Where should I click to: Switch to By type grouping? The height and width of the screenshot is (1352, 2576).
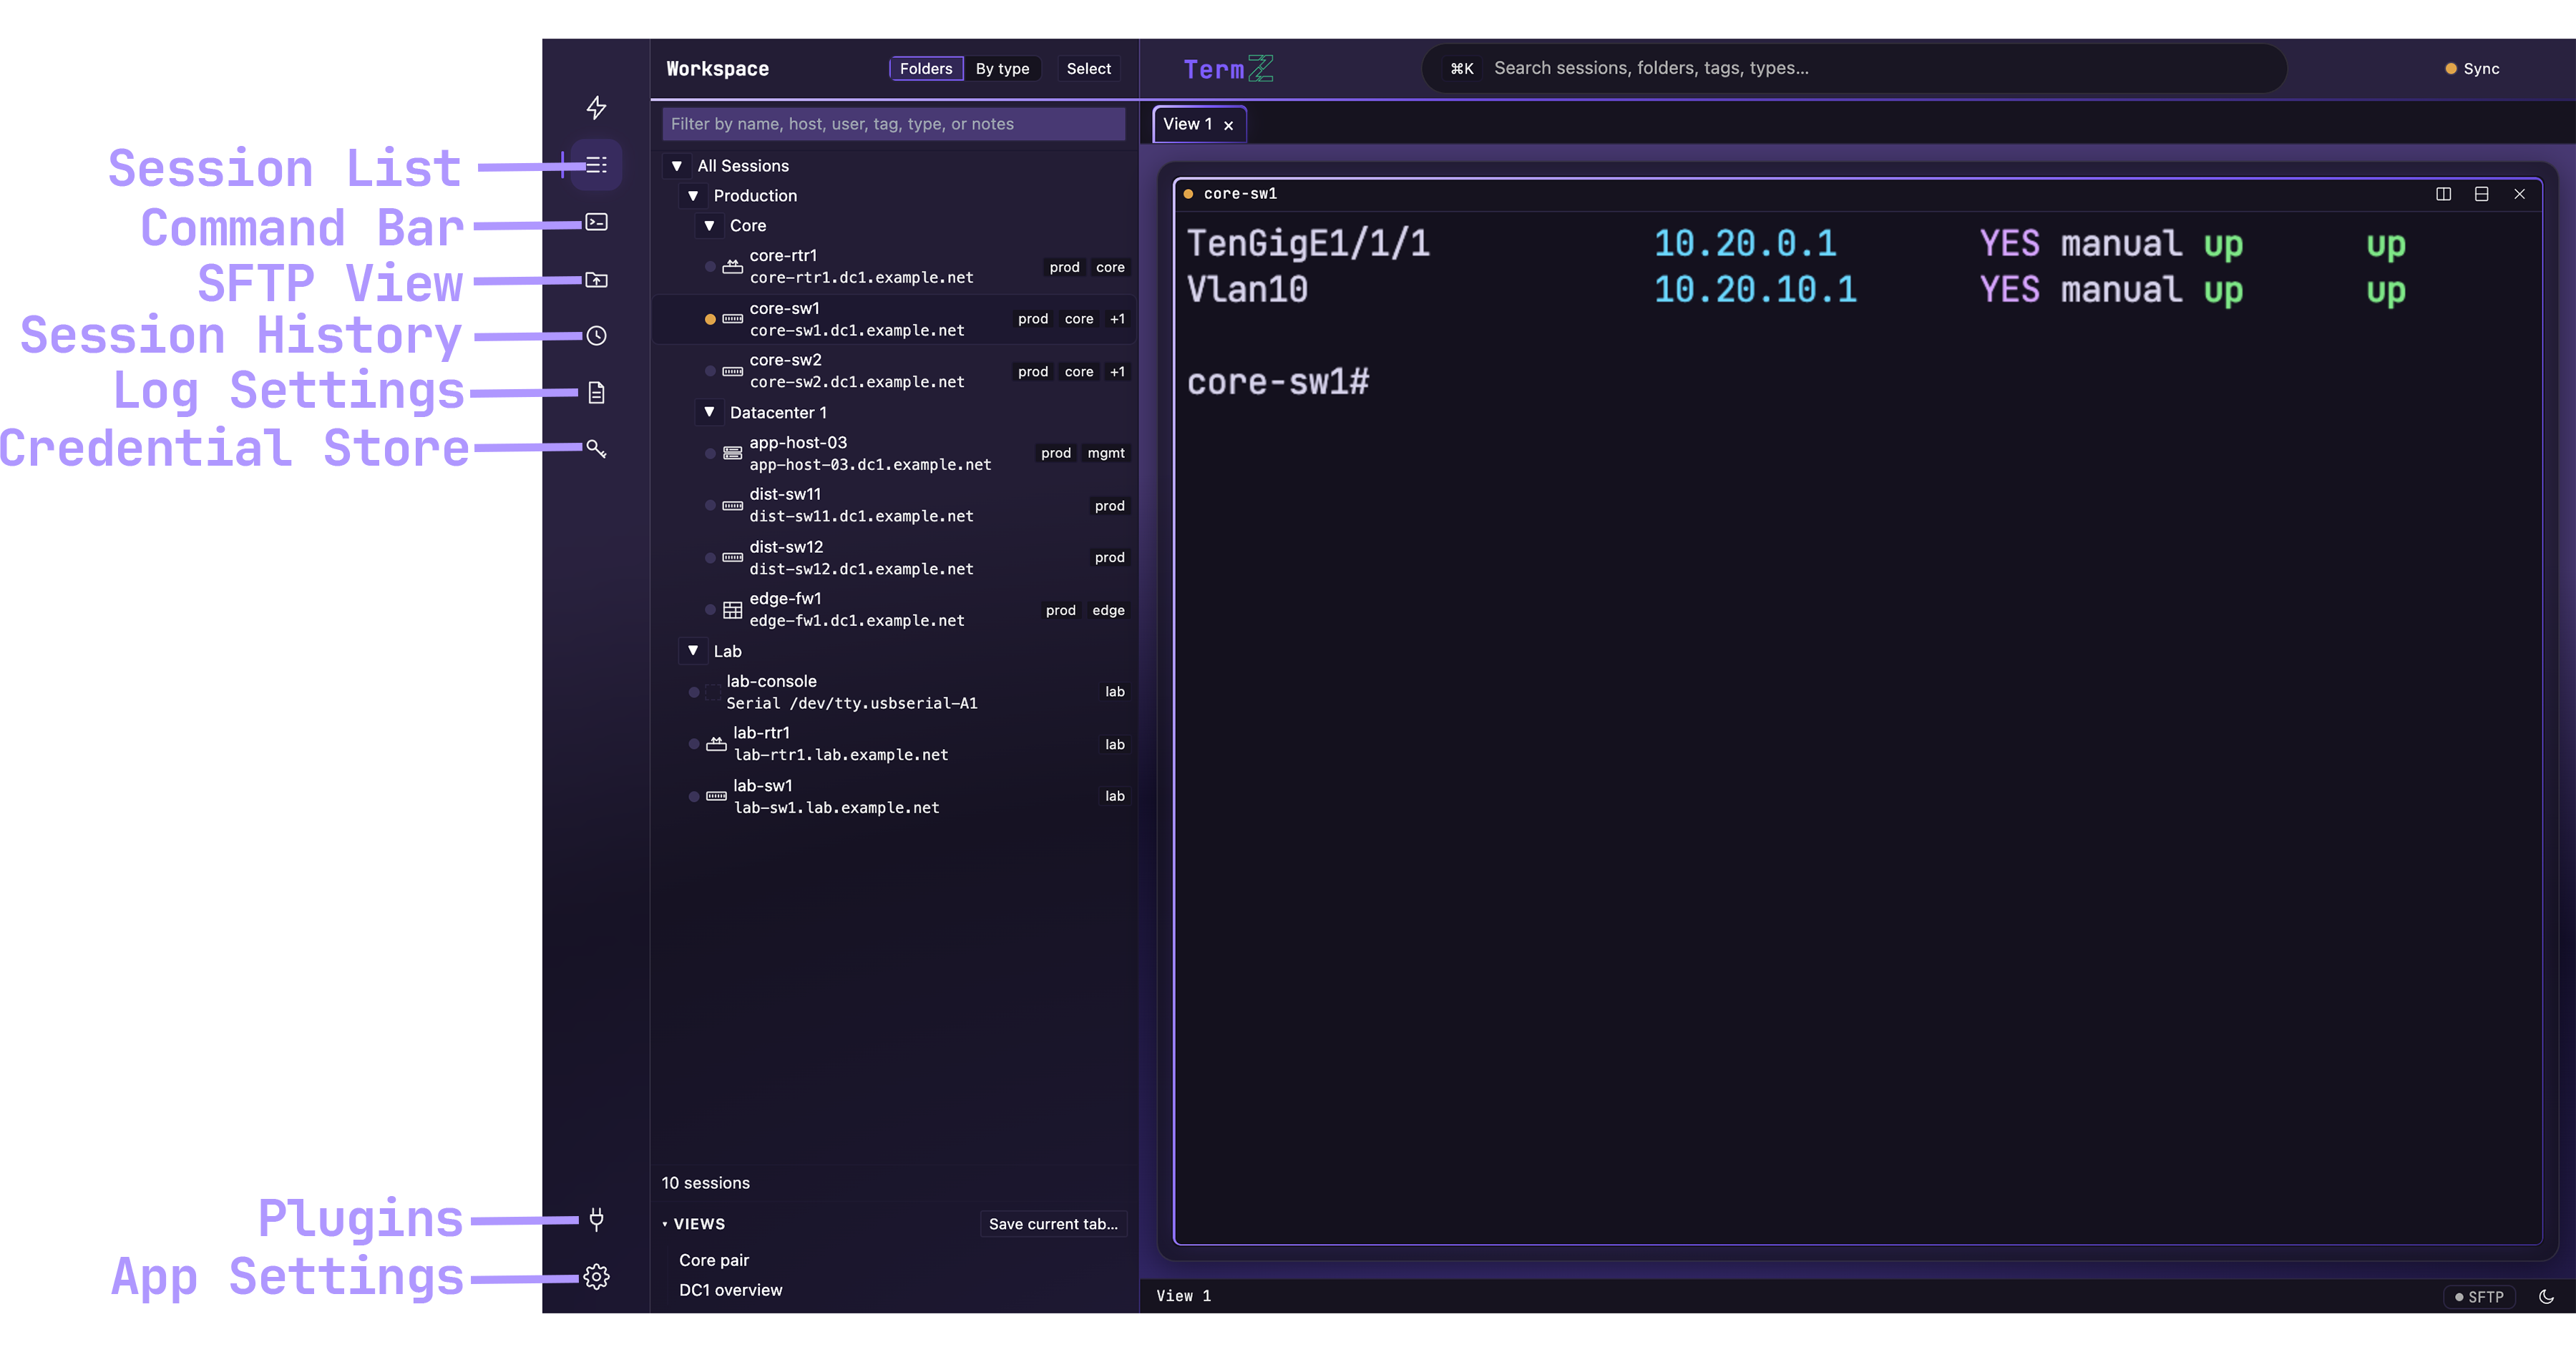point(1002,68)
